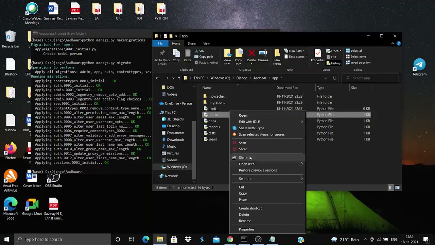The height and width of the screenshot is (245, 435).
Task: Switch to the View ribbon tab
Action: tap(206, 44)
